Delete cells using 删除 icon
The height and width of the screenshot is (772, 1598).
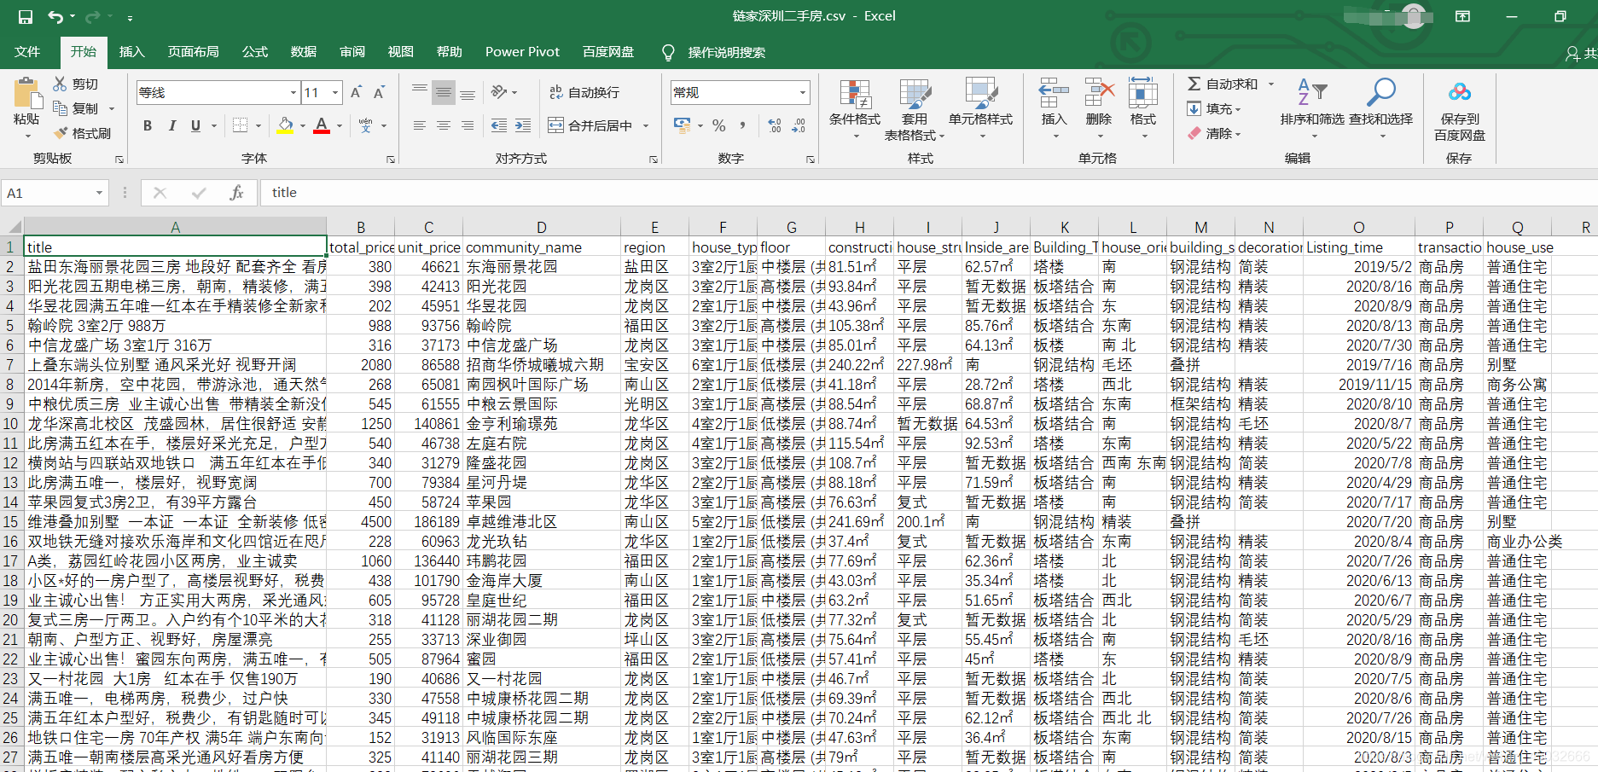pos(1099,108)
